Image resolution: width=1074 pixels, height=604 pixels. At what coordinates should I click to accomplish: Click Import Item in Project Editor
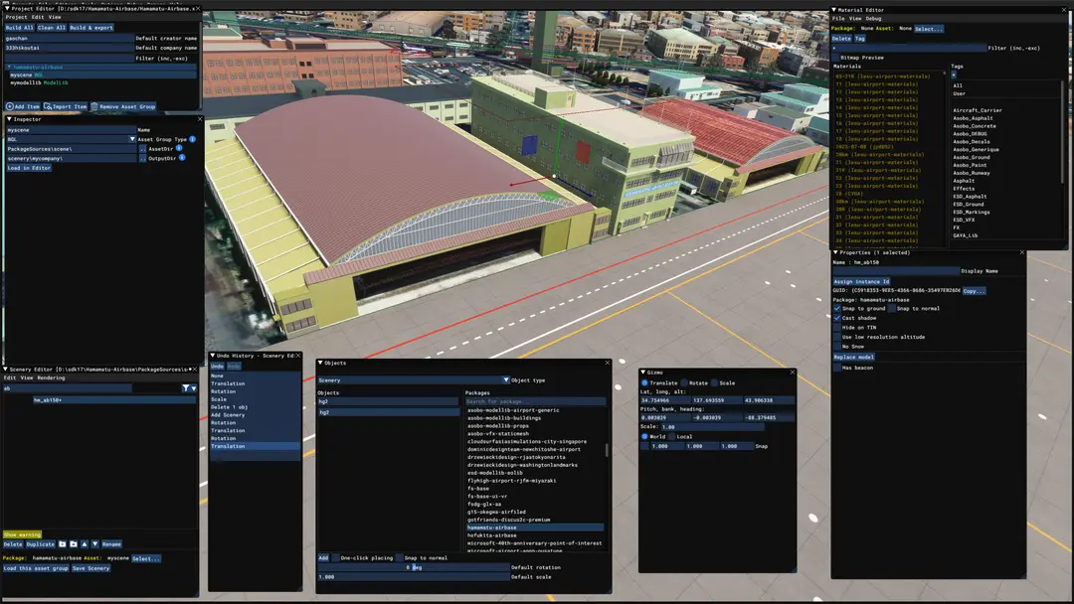[x=66, y=106]
